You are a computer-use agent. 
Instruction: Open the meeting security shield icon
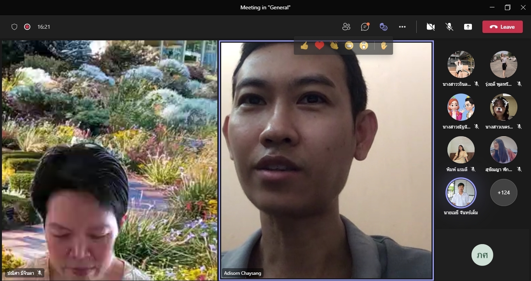point(14,27)
